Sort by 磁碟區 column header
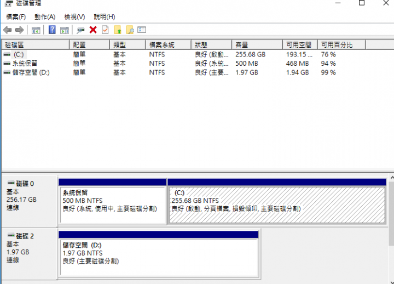The image size is (394, 284). [36, 45]
